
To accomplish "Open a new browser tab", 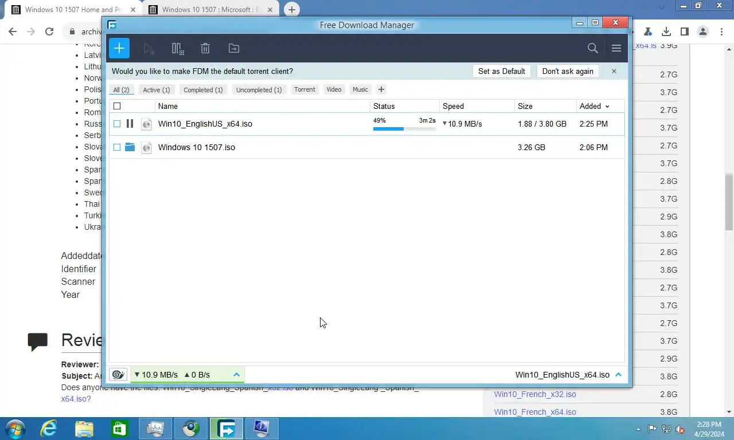I will pos(292,10).
